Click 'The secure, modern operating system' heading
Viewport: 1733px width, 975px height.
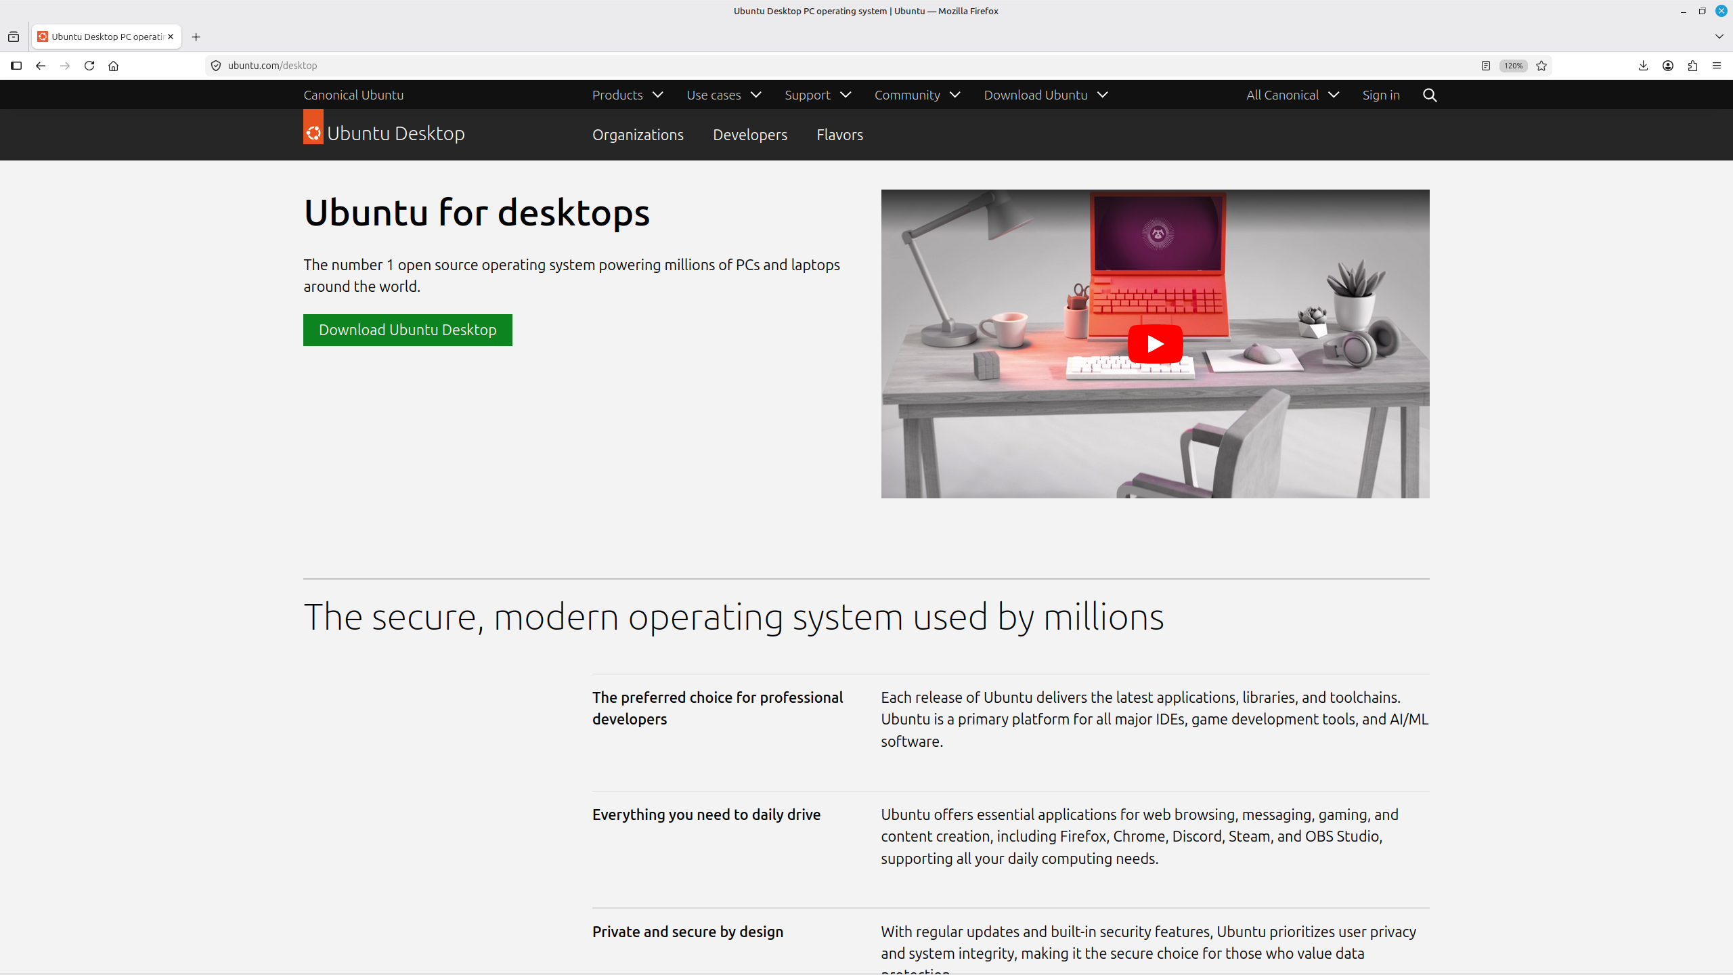click(x=734, y=617)
